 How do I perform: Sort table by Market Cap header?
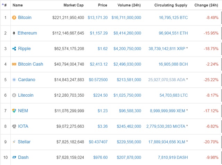click(x=74, y=5)
